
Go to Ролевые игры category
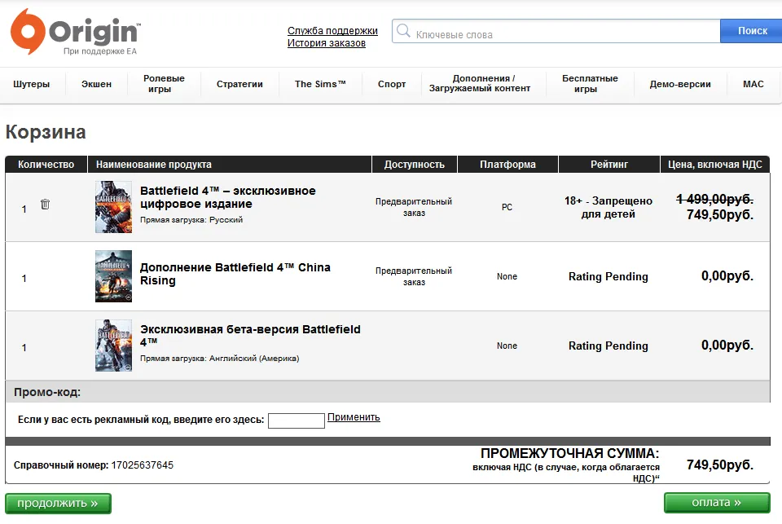click(164, 84)
